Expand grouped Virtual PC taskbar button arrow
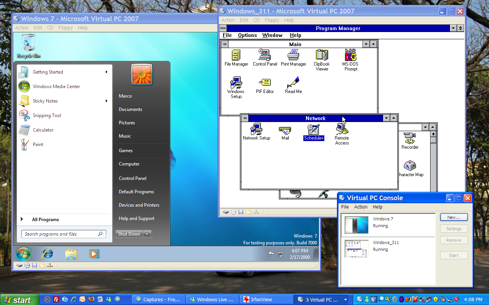The height and width of the screenshot is (305, 489). (346, 300)
